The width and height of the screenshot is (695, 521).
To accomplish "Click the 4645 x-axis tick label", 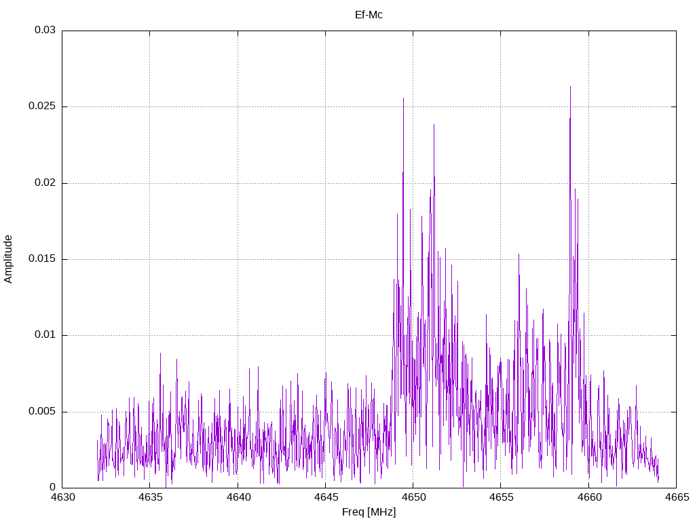I will coord(326,497).
